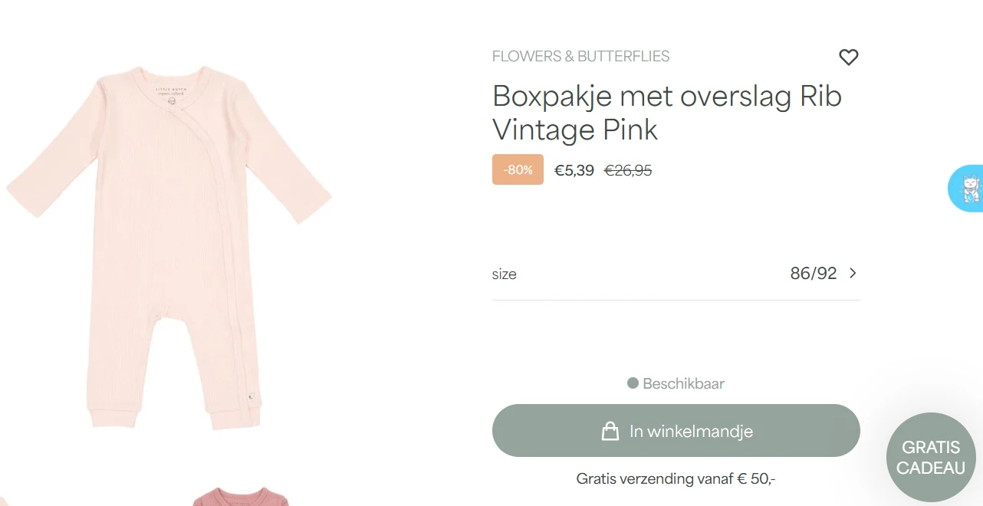The height and width of the screenshot is (506, 983).
Task: Click the product title Boxpakje met overslag
Action: (x=666, y=113)
